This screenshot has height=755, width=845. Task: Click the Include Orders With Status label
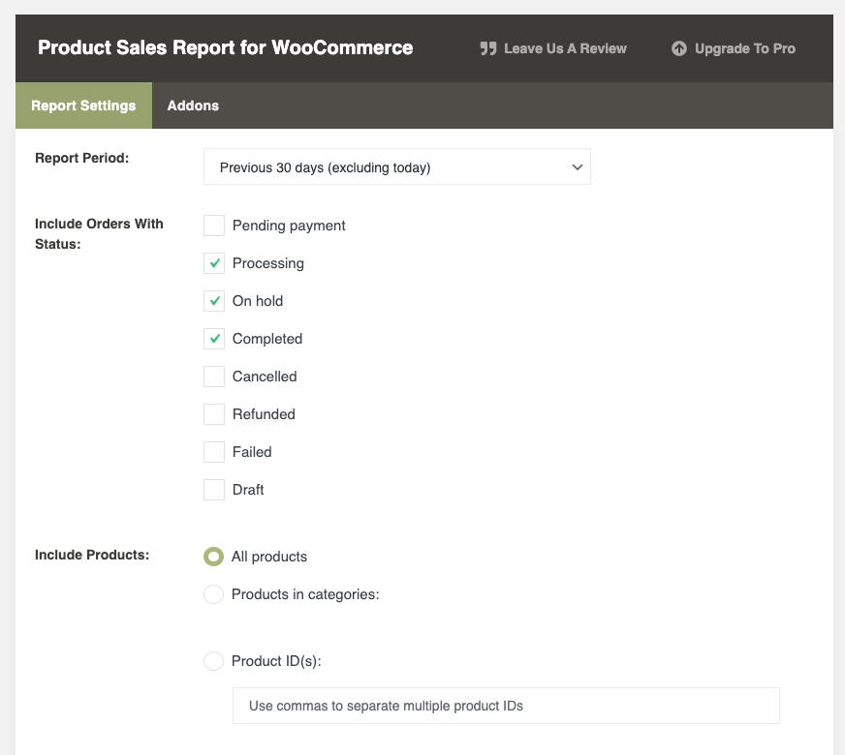pos(99,233)
